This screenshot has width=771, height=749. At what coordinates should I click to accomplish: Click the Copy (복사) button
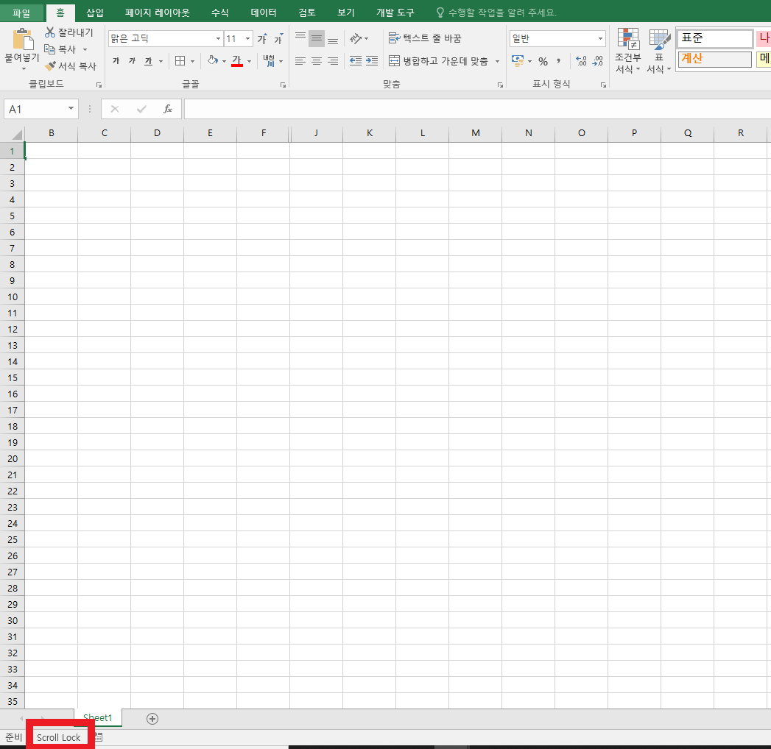pyautogui.click(x=60, y=49)
